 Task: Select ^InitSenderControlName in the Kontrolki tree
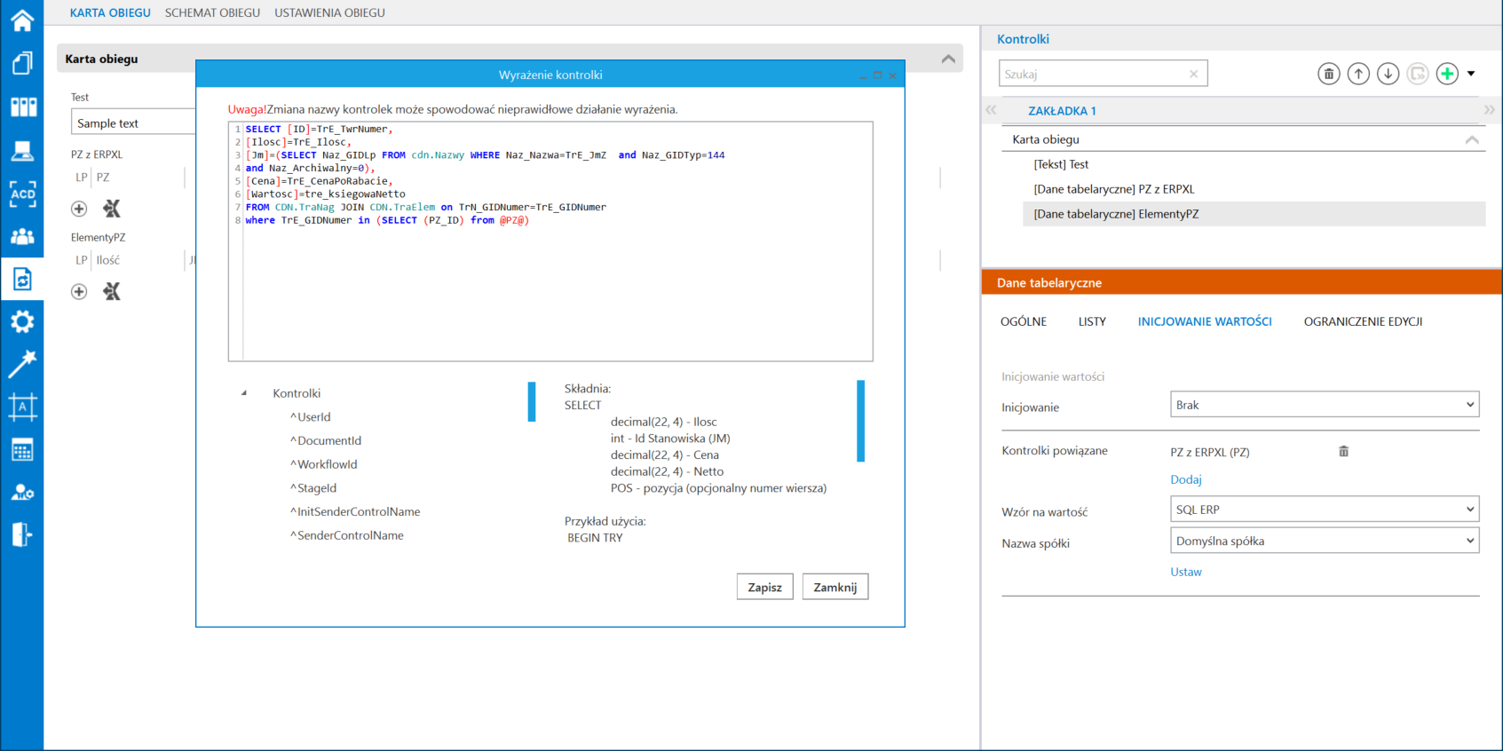tap(355, 511)
